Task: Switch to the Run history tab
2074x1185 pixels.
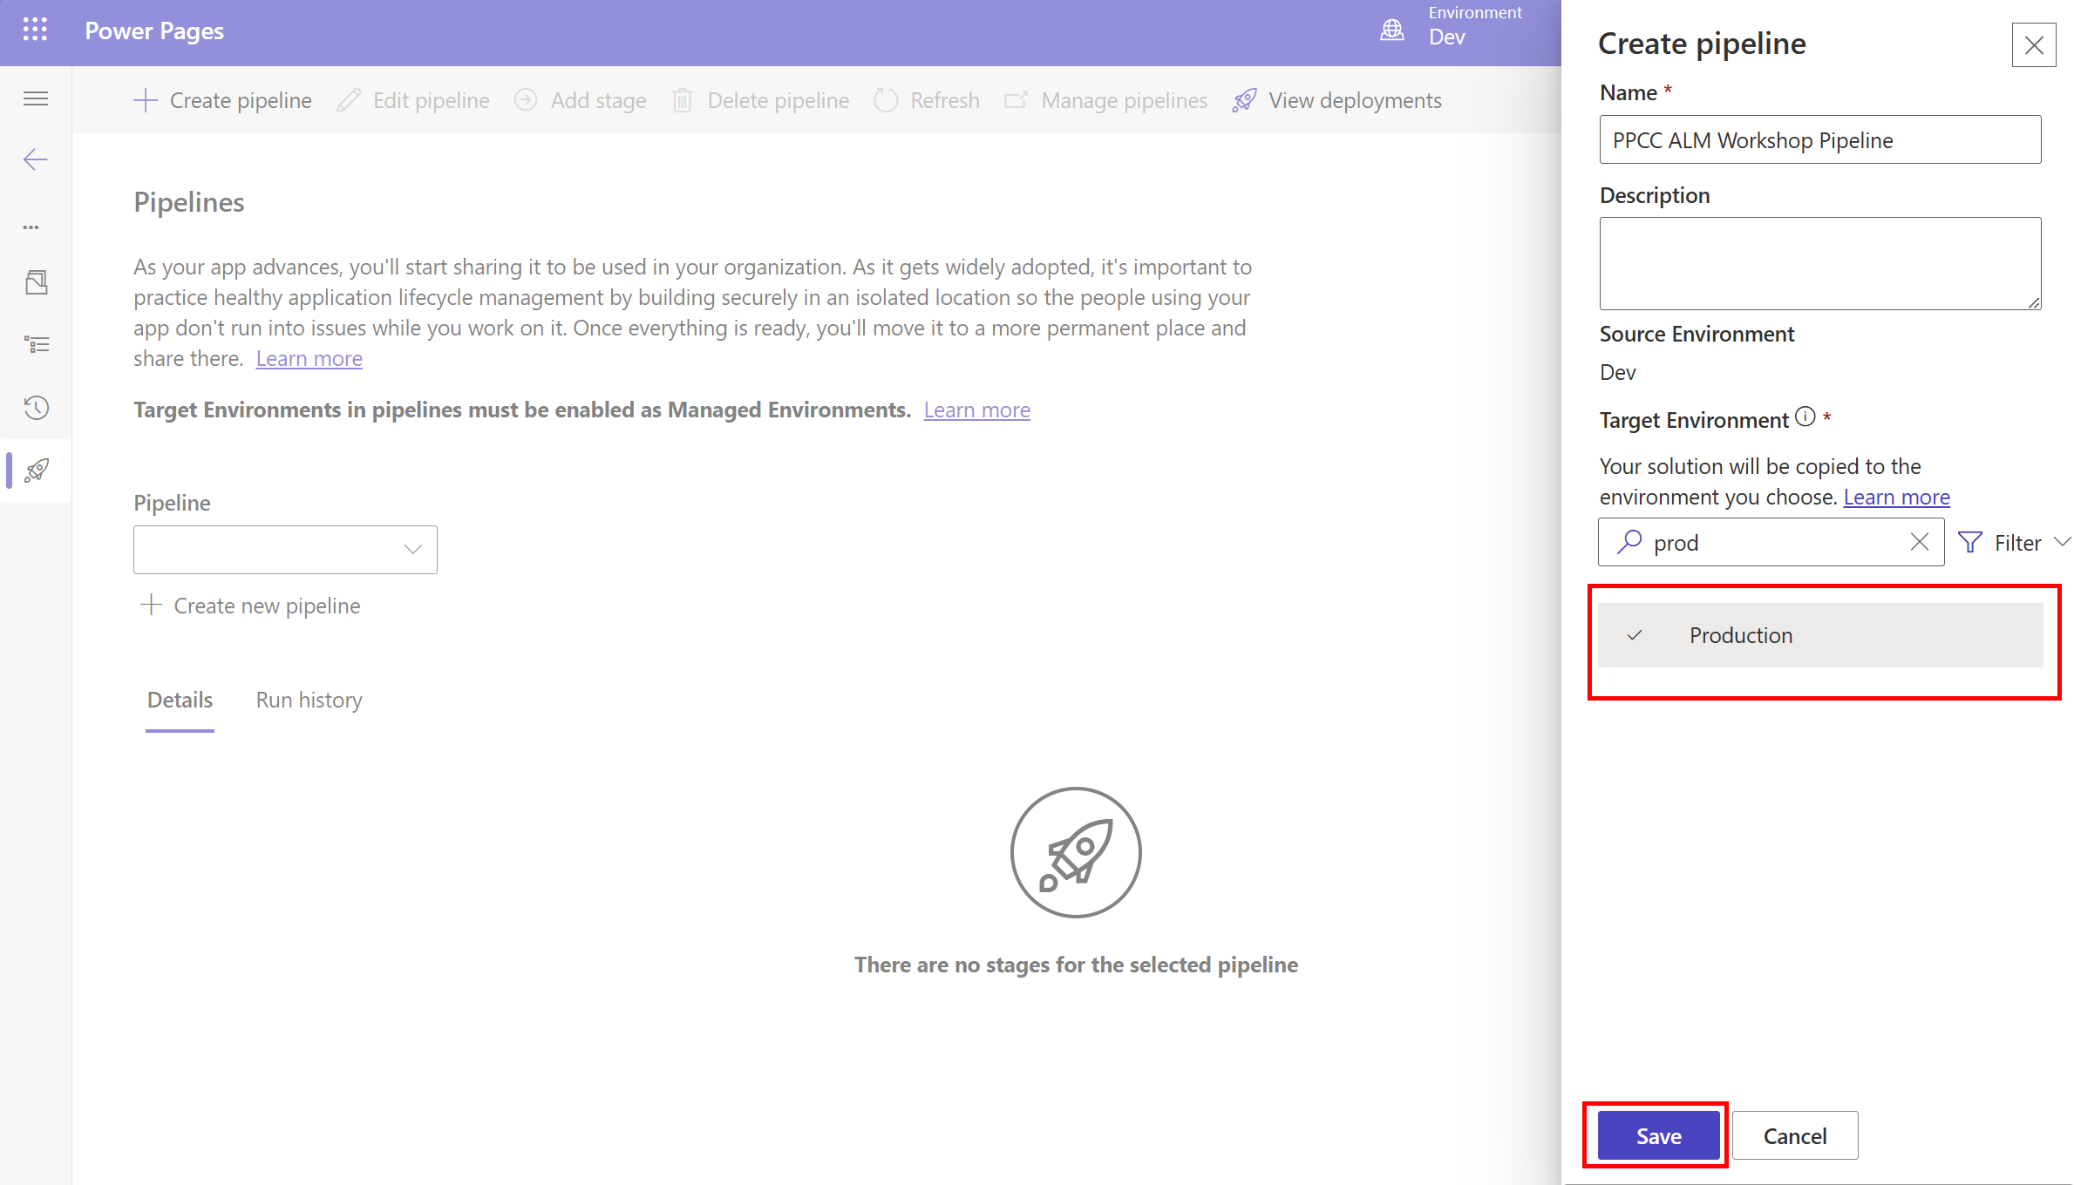Action: pyautogui.click(x=309, y=700)
